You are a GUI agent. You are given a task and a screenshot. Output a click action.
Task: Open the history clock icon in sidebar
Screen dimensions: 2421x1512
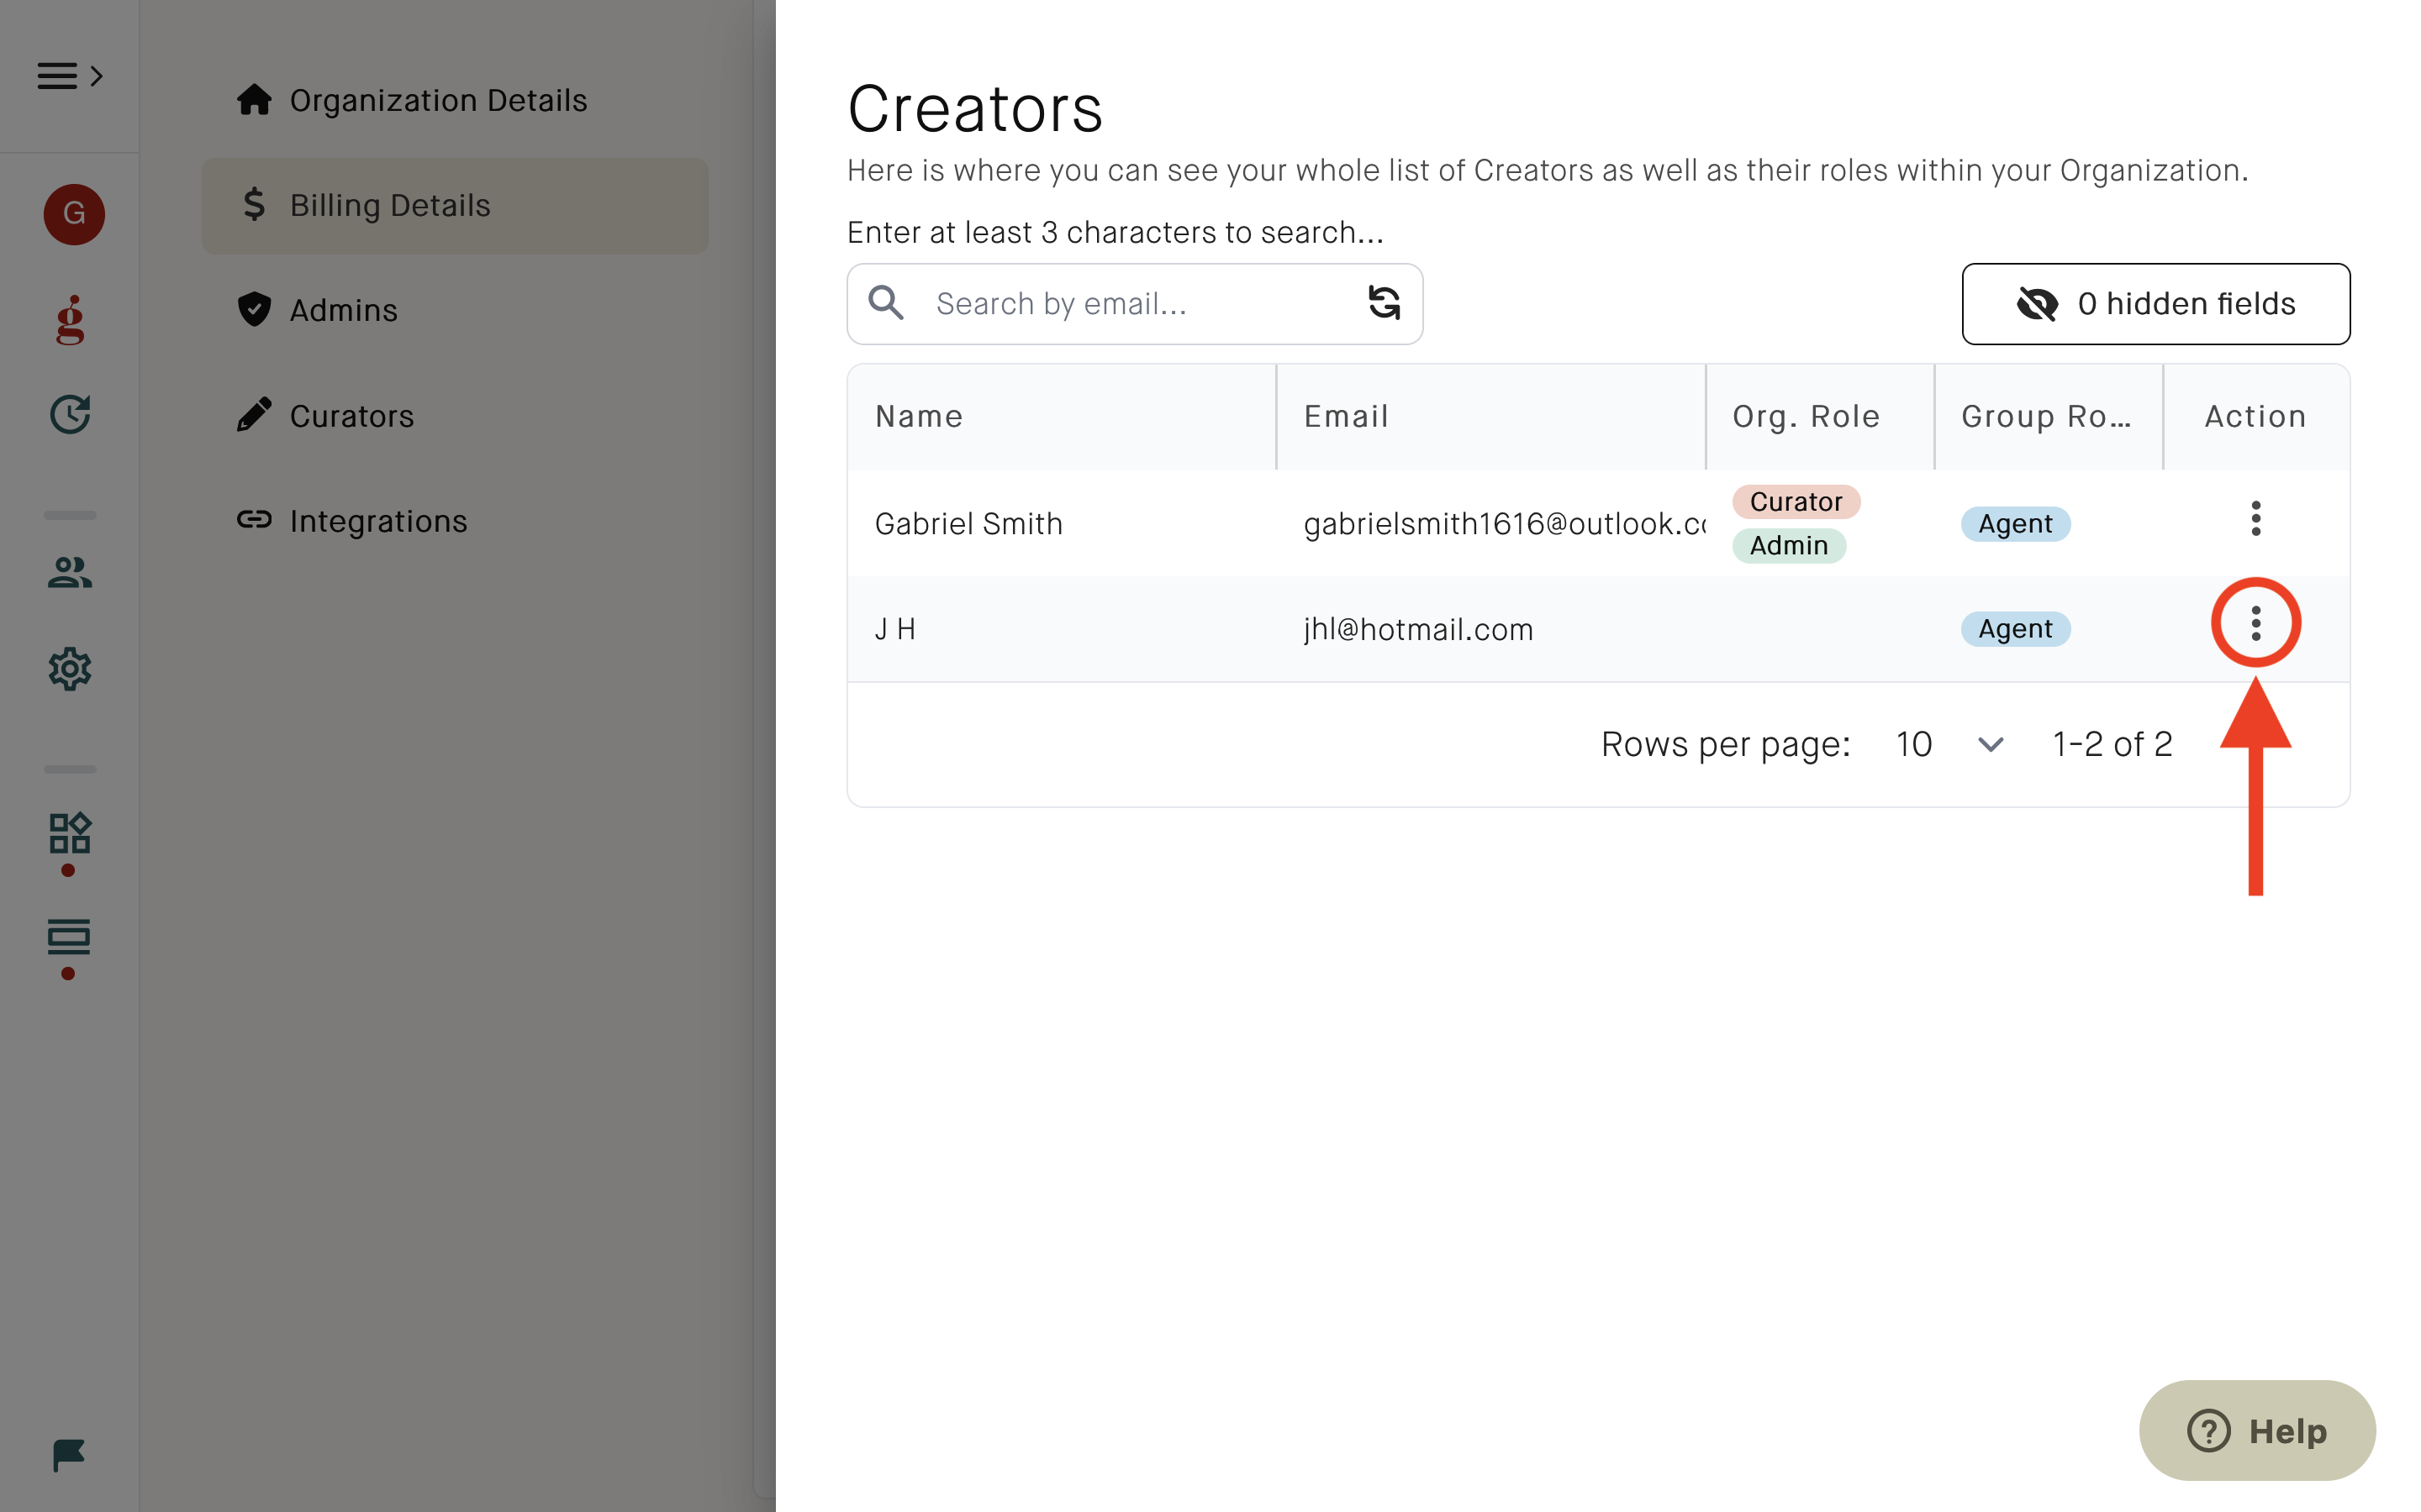(x=70, y=414)
